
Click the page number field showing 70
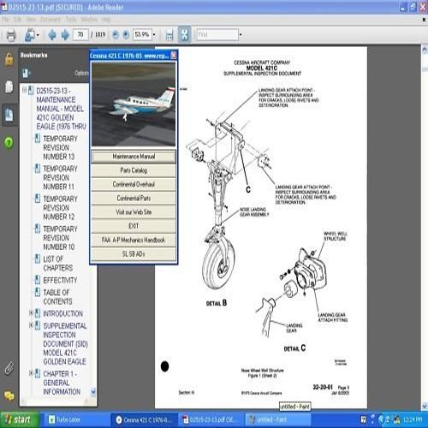point(80,35)
